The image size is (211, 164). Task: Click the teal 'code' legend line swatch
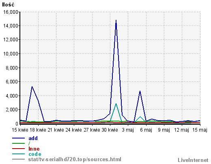tap(19, 154)
